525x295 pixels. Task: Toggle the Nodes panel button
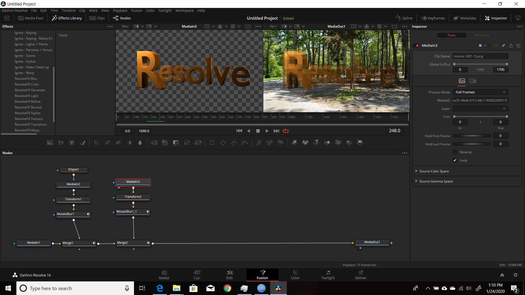[122, 18]
